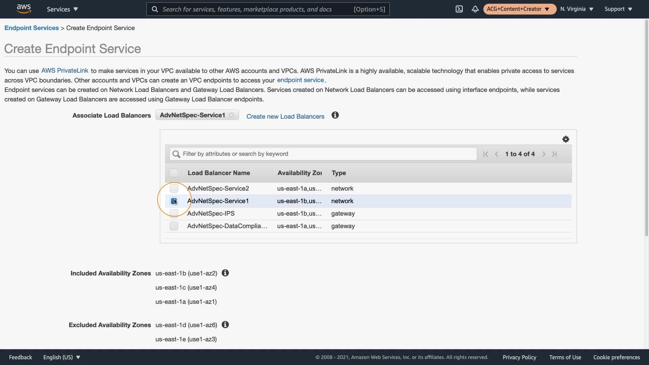
Task: Remove AdvNetSpec-Service1 tag with its x icon
Action: [x=232, y=115]
